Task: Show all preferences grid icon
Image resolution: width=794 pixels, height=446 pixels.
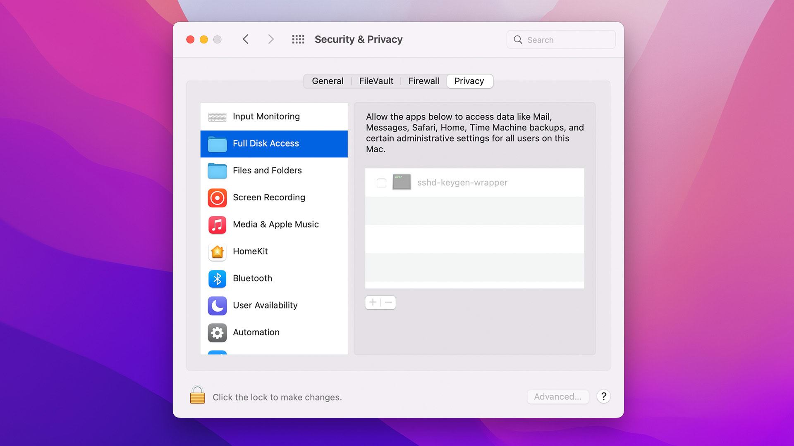Action: [298, 39]
